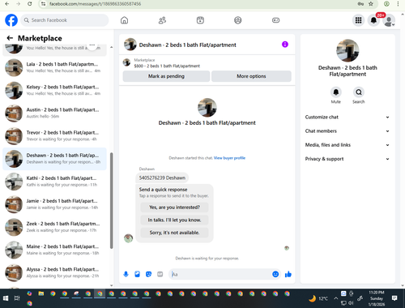
Task: Send quick response 'Sorry, it's not available.'
Action: pyautogui.click(x=174, y=233)
